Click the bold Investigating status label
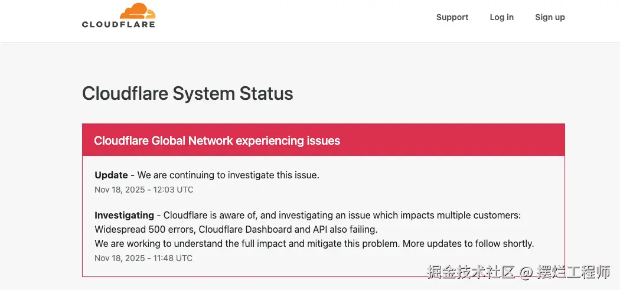Image resolution: width=620 pixels, height=290 pixels. tap(124, 216)
